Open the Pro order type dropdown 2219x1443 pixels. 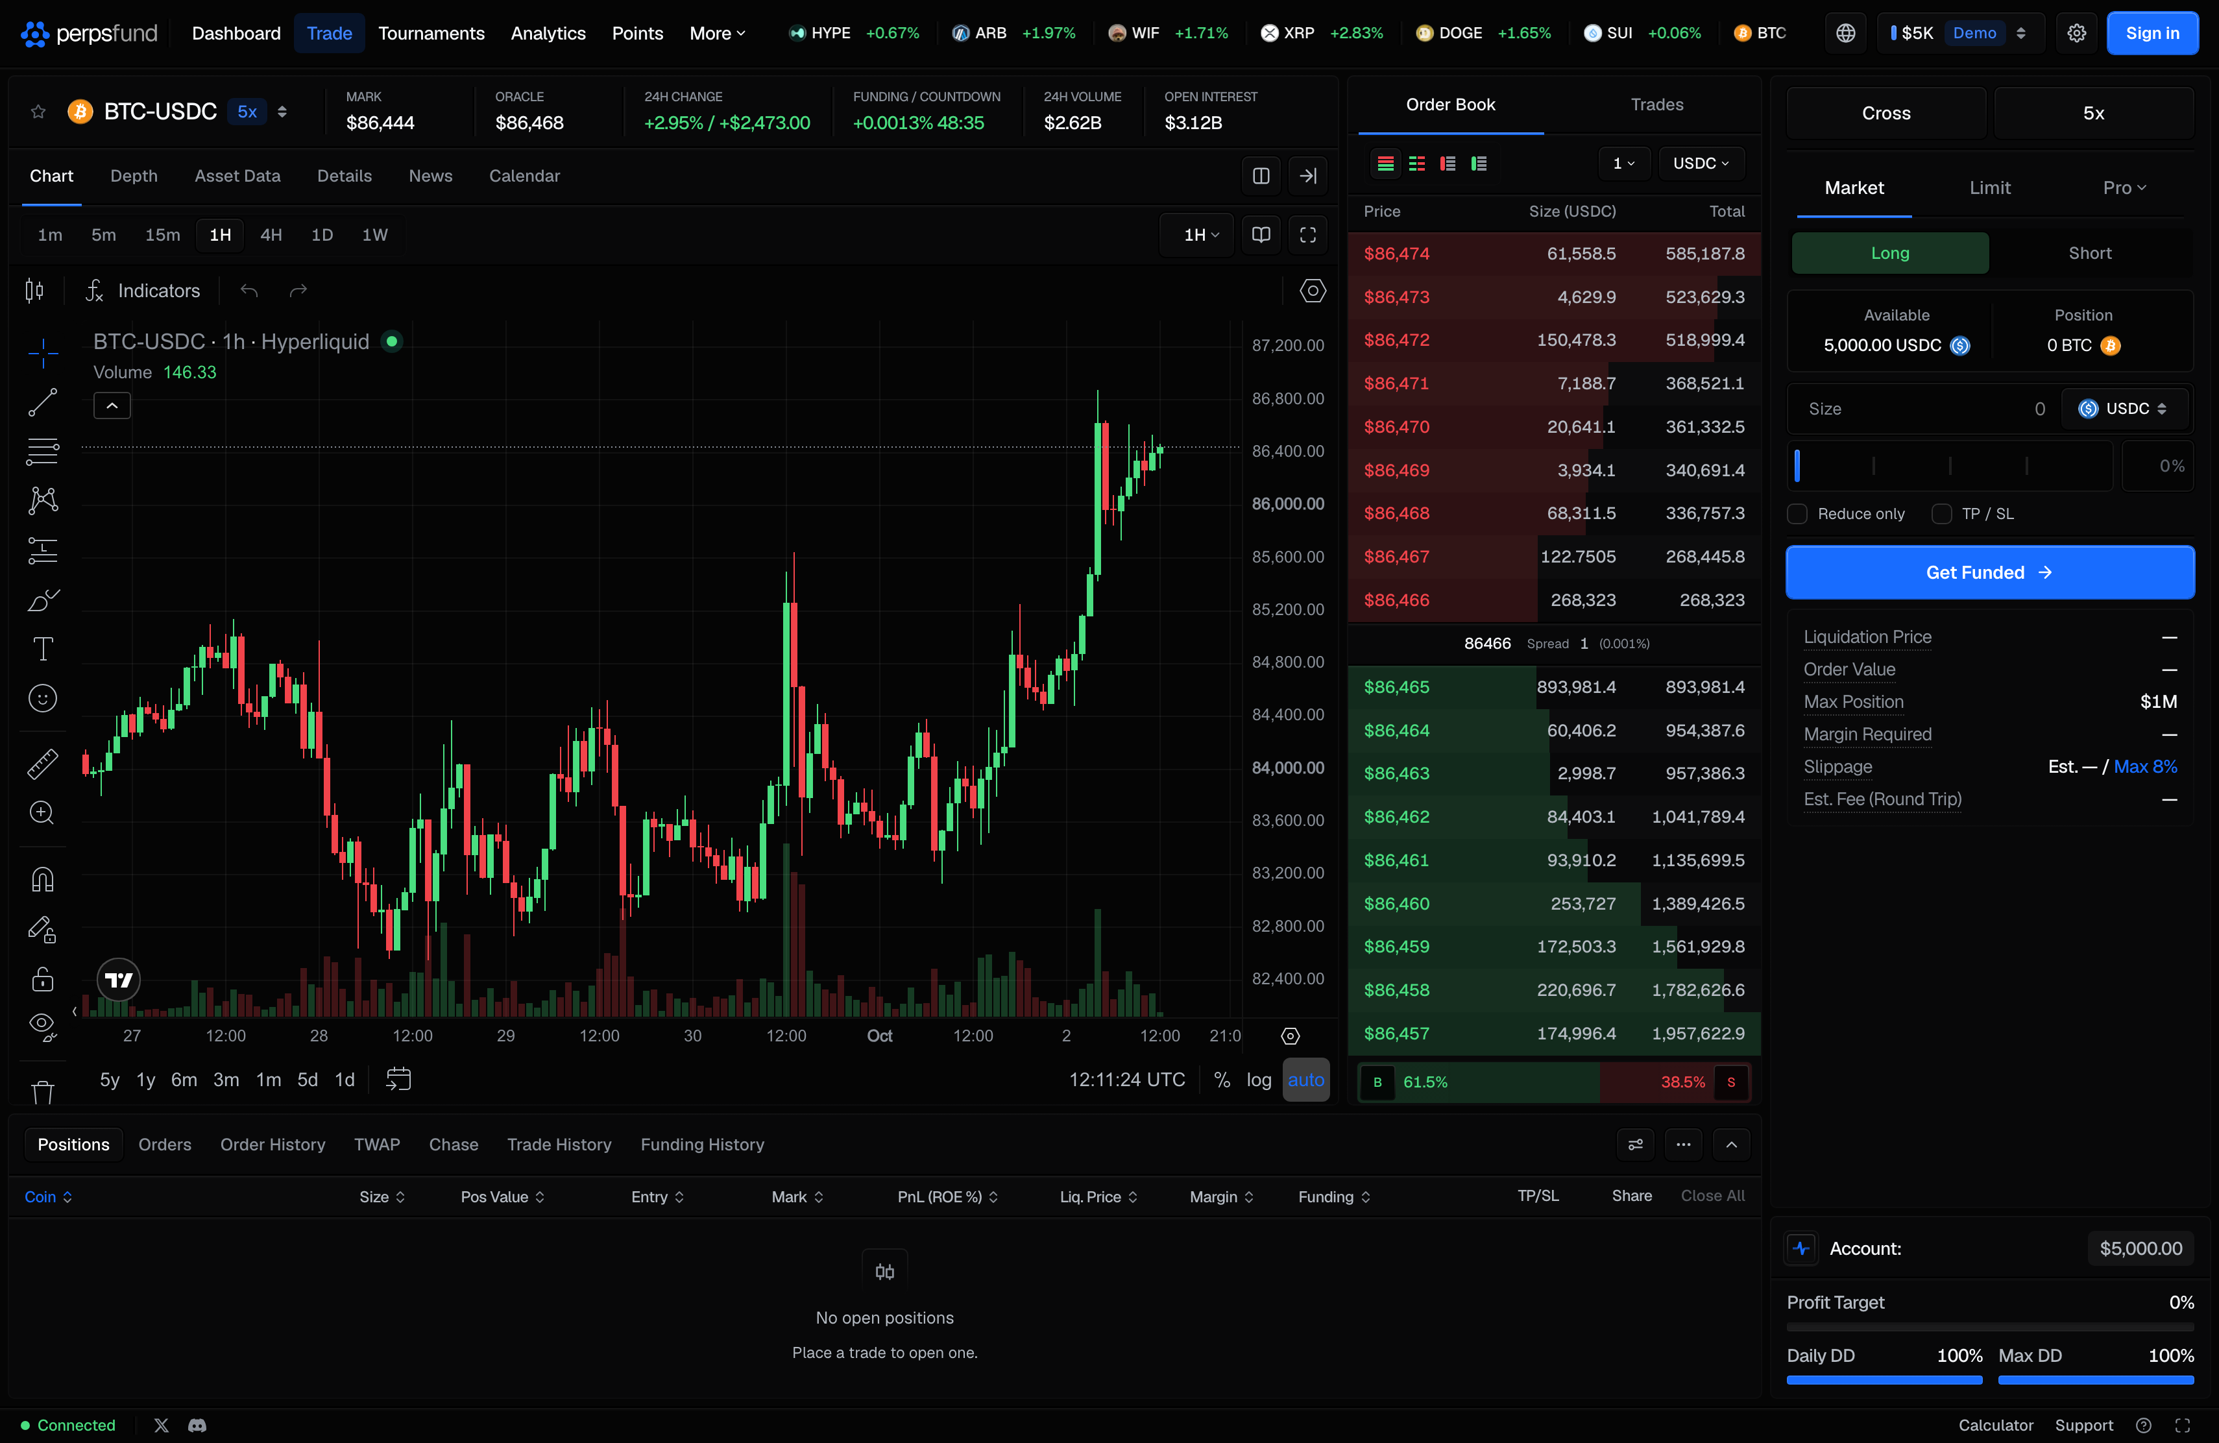(x=2124, y=188)
